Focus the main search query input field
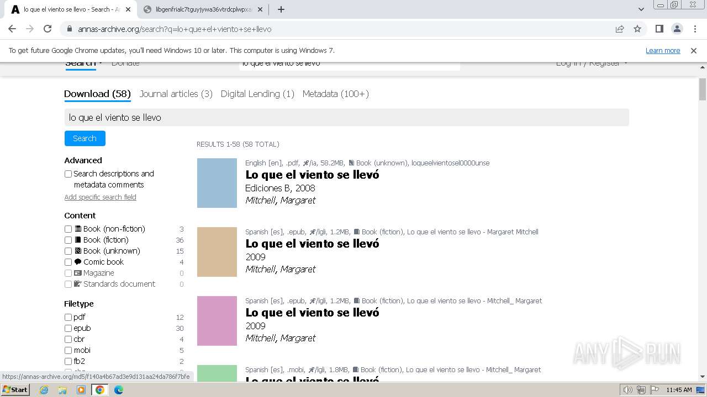 coord(346,117)
